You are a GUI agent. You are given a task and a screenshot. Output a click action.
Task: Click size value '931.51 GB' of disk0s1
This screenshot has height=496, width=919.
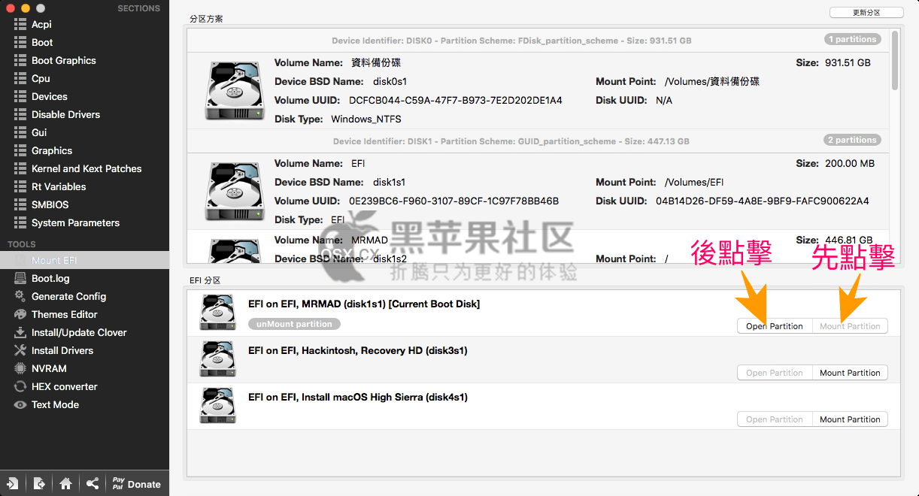point(848,62)
